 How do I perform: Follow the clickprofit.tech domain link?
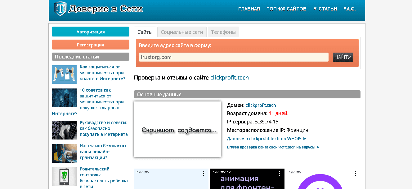pyautogui.click(x=261, y=105)
